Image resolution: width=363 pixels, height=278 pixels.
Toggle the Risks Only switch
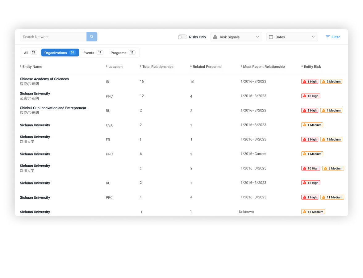182,37
